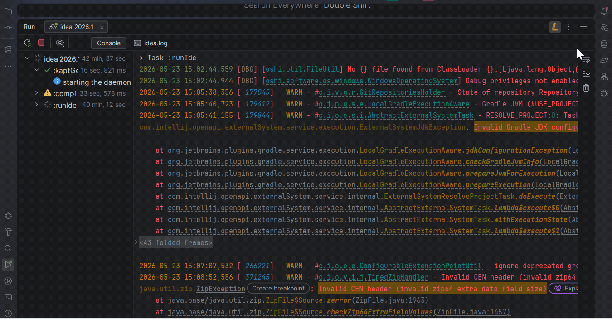
Task: Switch to the idea.log tab
Action: pos(151,43)
